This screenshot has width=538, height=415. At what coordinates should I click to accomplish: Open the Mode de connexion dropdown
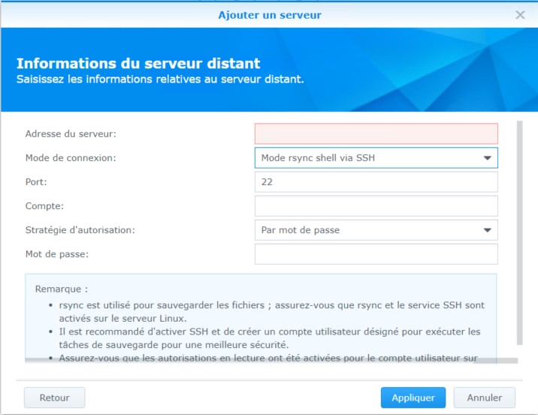376,158
